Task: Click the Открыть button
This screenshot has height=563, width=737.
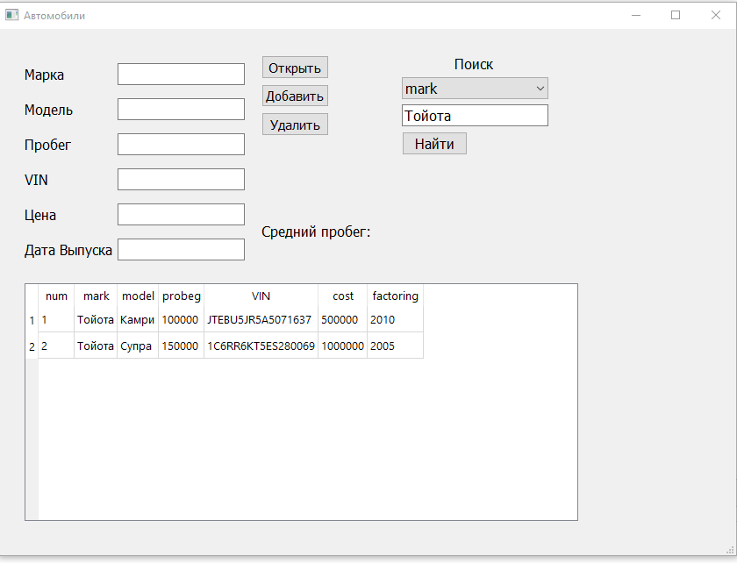Action: tap(294, 67)
